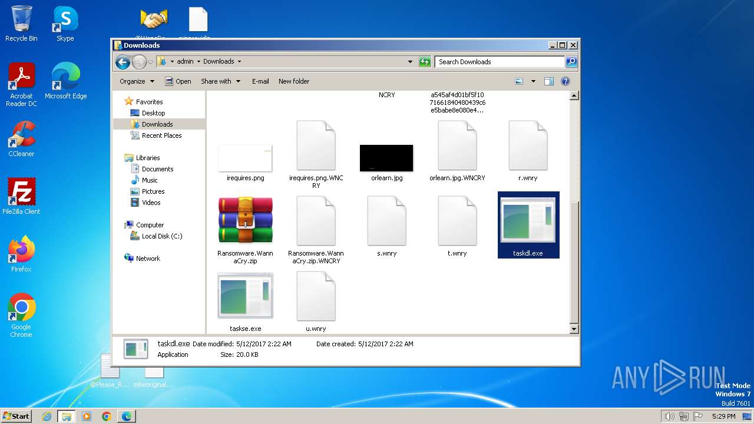This screenshot has height=424, width=754.
Task: Launch FileZilla Client from desktop
Action: (21, 197)
